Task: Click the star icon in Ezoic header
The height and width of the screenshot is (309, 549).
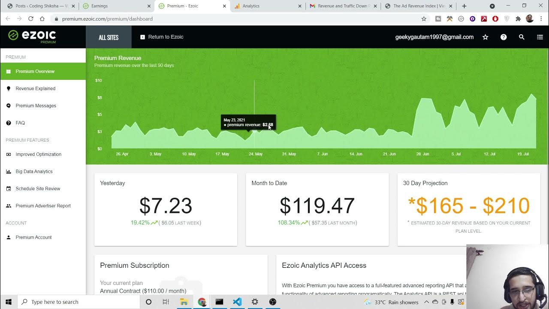Action: tap(486, 37)
